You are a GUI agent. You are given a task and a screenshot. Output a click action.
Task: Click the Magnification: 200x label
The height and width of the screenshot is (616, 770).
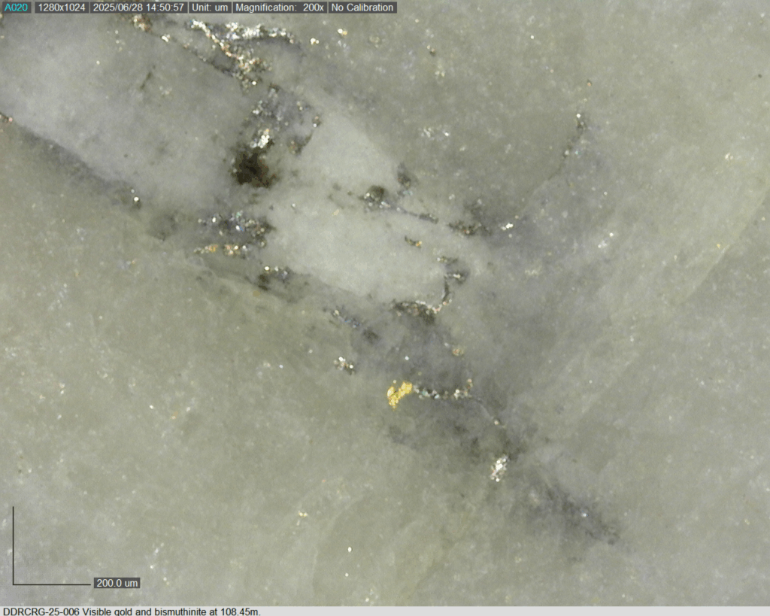click(279, 8)
